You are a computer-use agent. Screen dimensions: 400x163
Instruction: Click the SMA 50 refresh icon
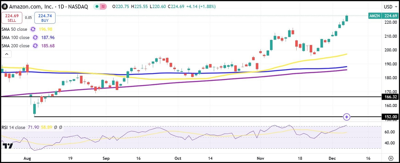click(33, 29)
